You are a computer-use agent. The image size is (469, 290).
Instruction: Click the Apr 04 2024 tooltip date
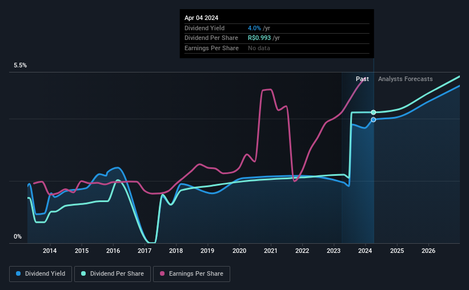tap(201, 18)
